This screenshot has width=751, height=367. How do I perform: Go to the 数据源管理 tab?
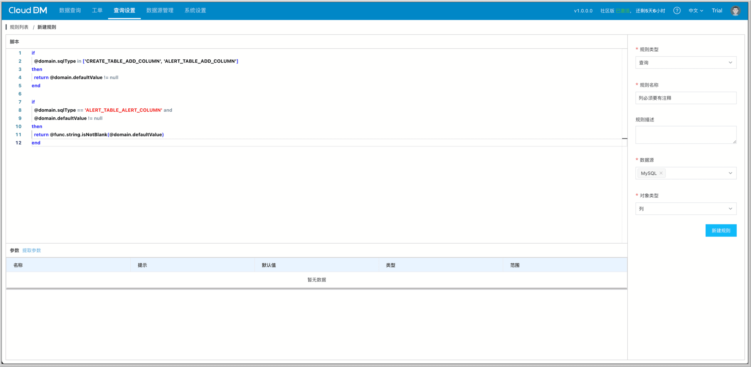pyautogui.click(x=160, y=10)
